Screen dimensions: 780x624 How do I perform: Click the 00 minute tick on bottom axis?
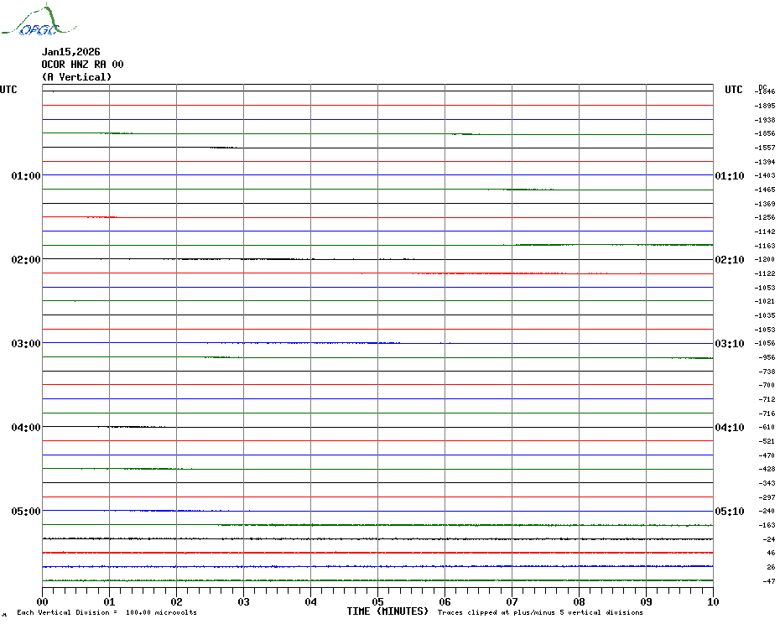(43, 601)
